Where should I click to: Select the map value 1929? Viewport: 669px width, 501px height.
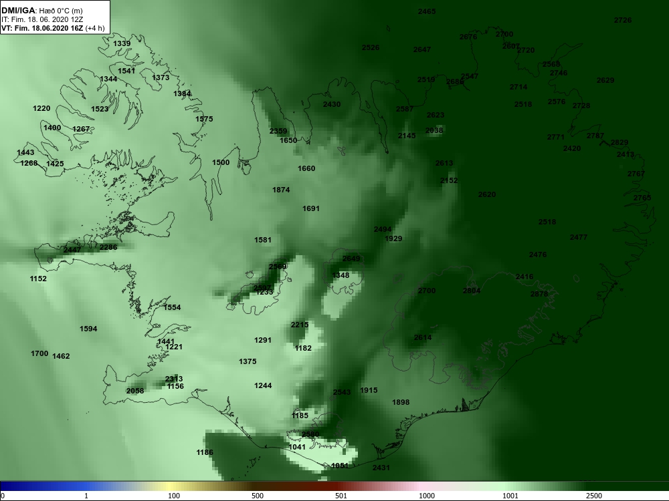393,238
